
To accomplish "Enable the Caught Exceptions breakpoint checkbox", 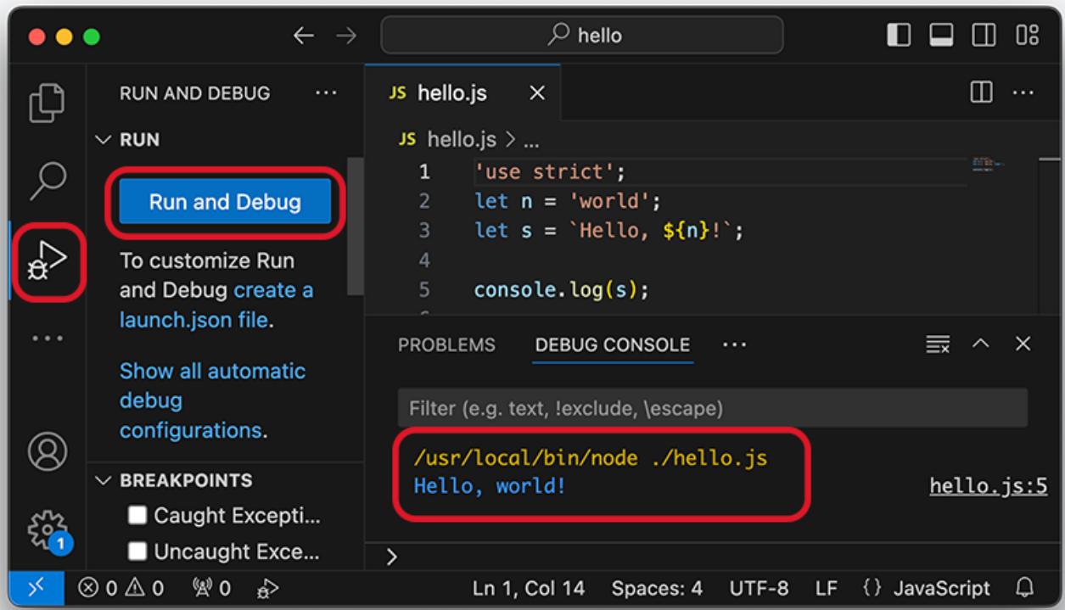I will point(138,515).
